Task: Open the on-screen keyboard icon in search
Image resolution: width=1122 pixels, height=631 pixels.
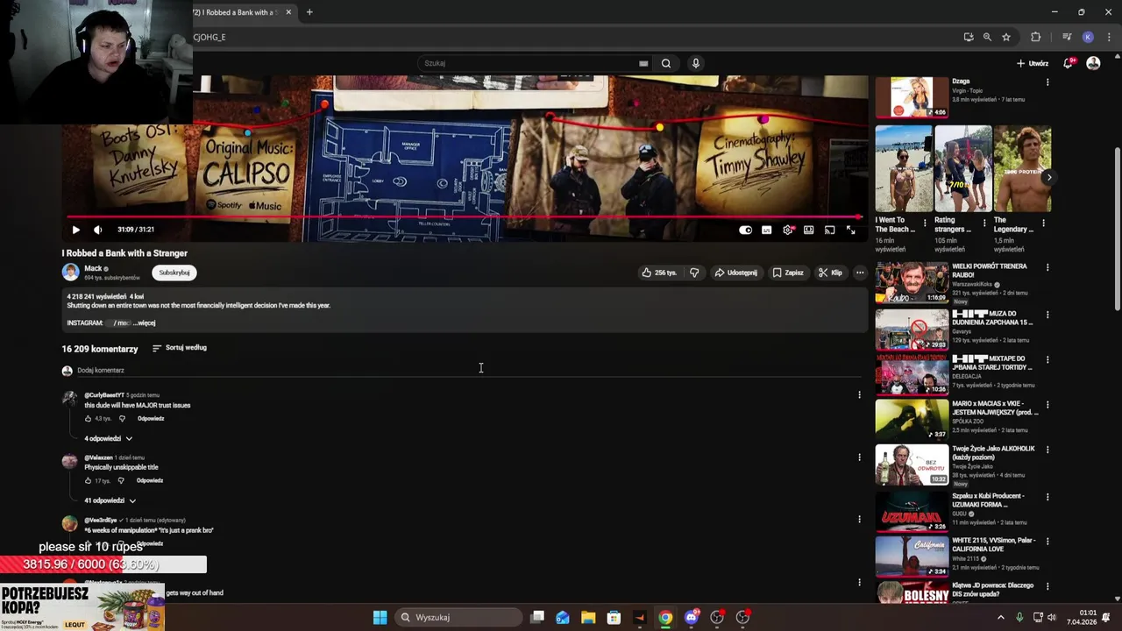Action: 643,63
